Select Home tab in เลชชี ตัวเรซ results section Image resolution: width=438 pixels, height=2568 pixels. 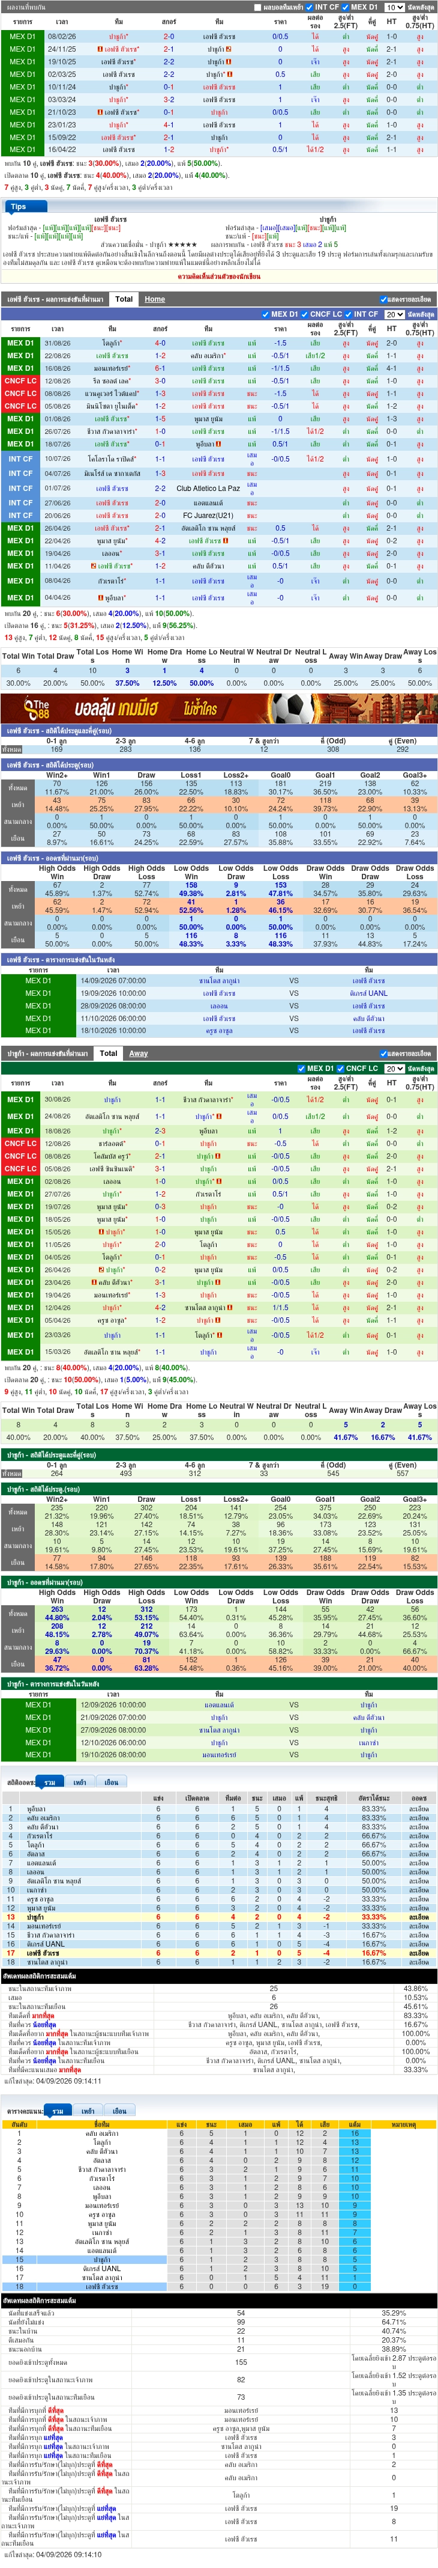154,299
